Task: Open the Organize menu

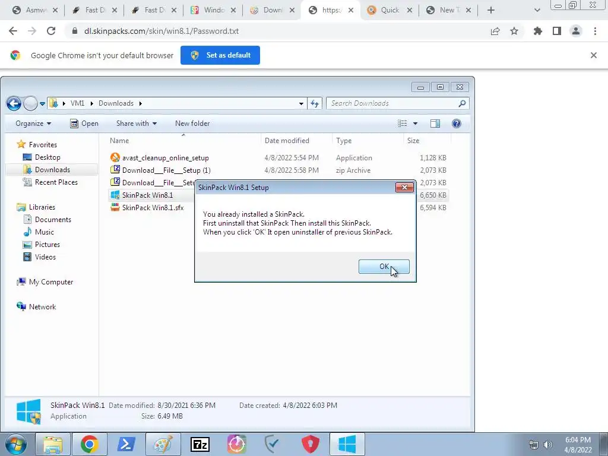Action: (x=33, y=123)
